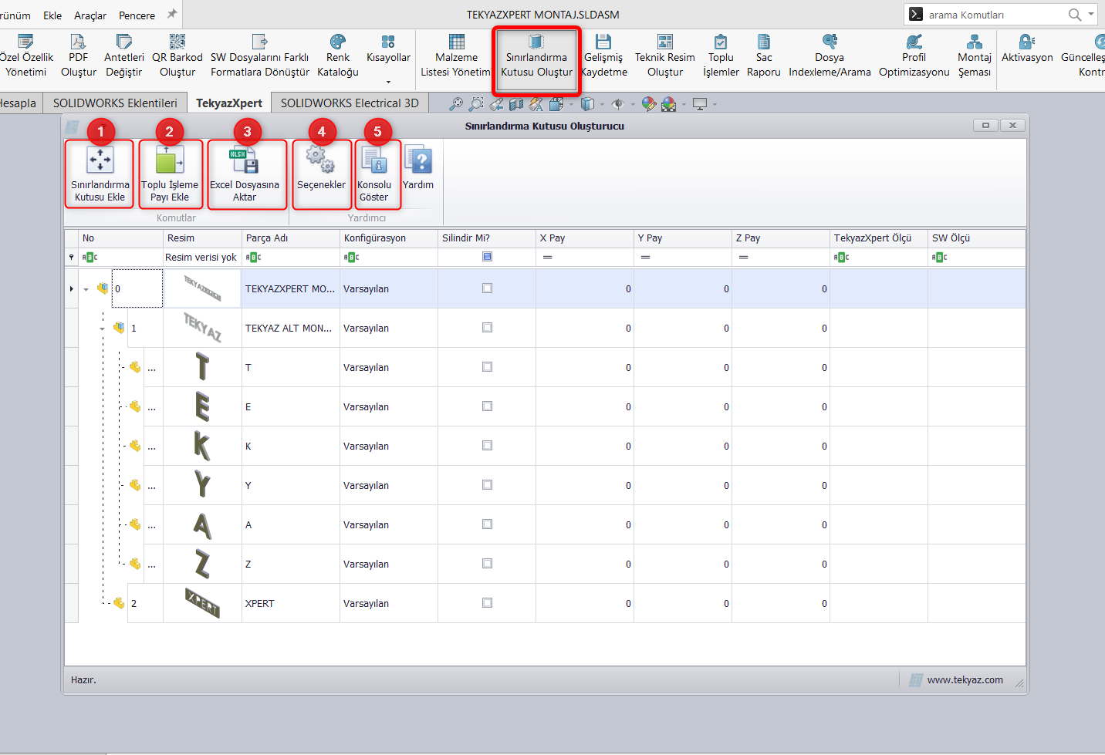Open X Pay filter operator
The height and width of the screenshot is (755, 1105).
tap(547, 258)
